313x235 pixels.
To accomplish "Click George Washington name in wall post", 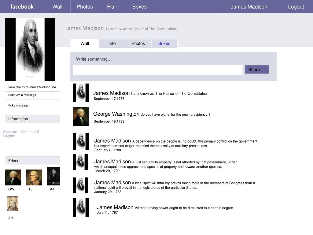I will pos(116,114).
